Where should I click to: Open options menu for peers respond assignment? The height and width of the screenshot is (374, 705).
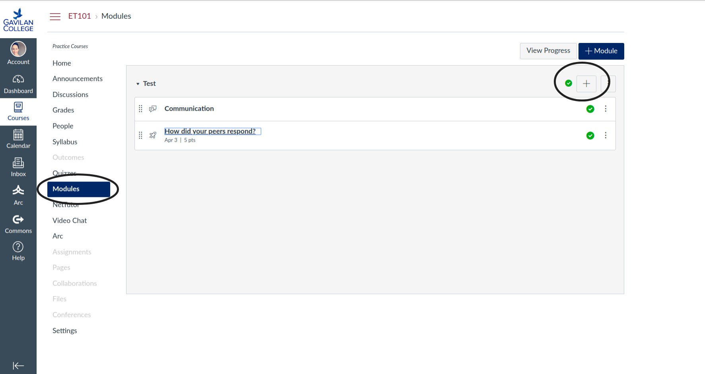pyautogui.click(x=606, y=136)
